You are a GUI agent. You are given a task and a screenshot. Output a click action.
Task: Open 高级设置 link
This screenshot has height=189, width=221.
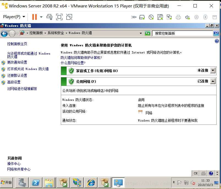point(14,82)
